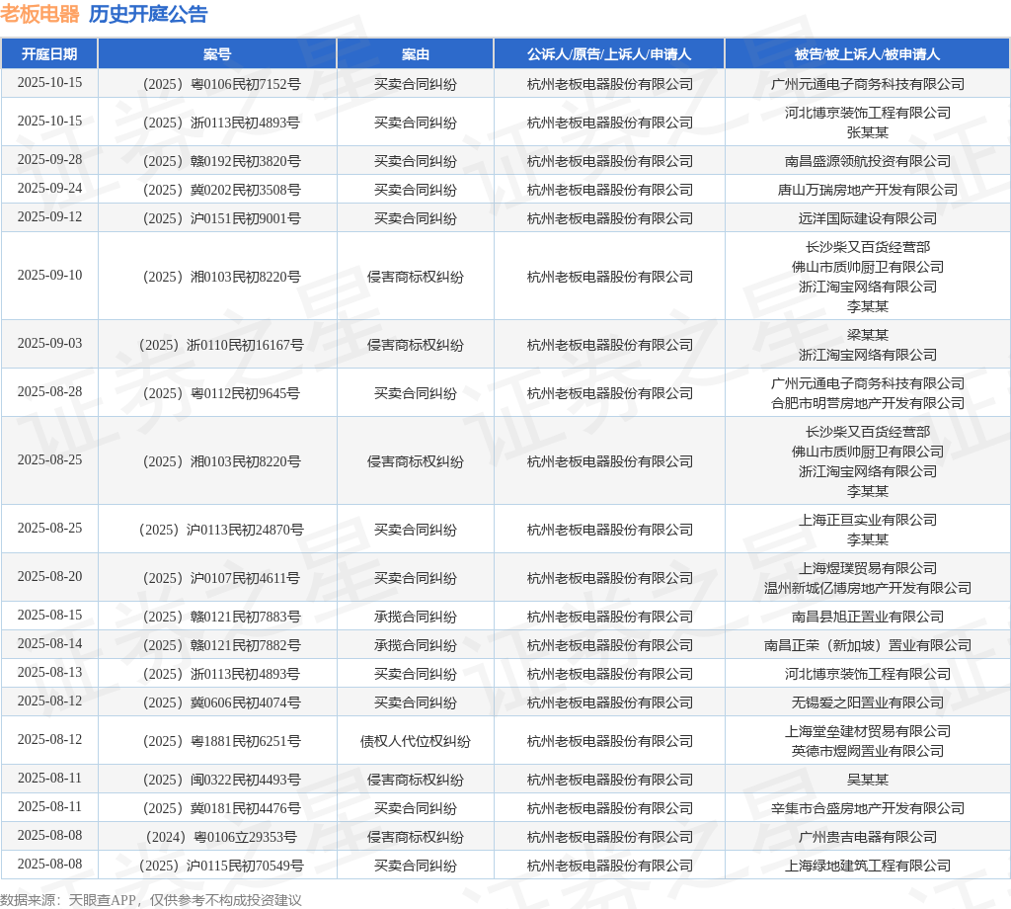Image resolution: width=1011 pixels, height=909 pixels.
Task: Select the 公诉人/原告/上诉人/申请人 column header
Action: click(x=609, y=54)
